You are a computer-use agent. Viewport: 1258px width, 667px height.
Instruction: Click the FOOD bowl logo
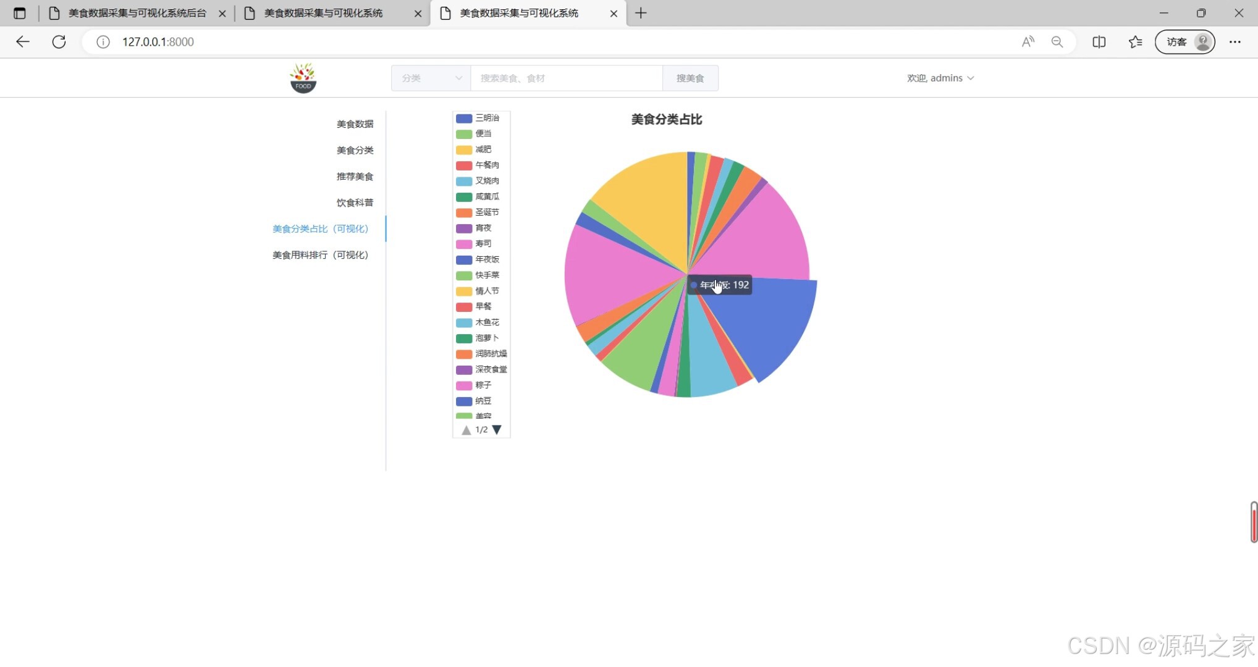click(303, 78)
